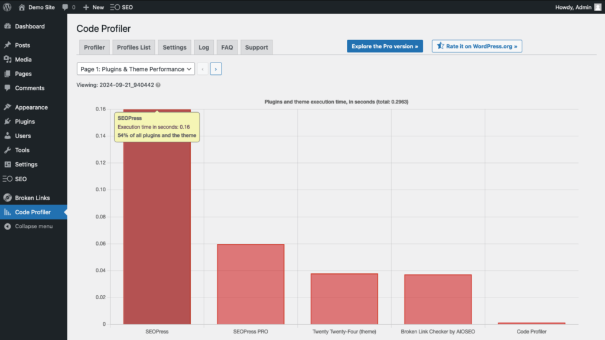Click the Code Profiler page heading

[x=103, y=28]
